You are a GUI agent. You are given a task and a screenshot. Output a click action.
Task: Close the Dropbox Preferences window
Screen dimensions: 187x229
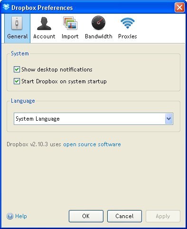[x=179, y=7]
